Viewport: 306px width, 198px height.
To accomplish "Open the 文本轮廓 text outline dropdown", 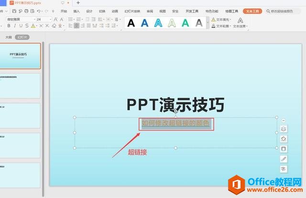I will (x=221, y=26).
